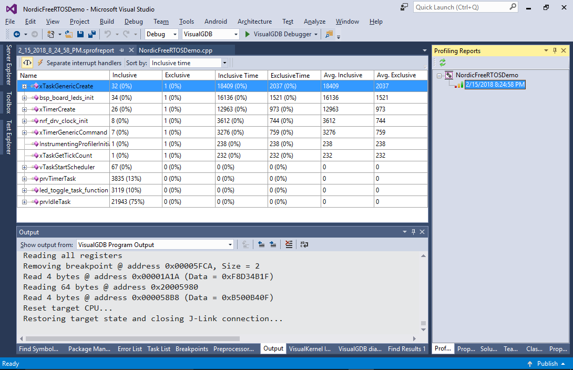Click the Visual Studio logo icon
The image size is (573, 370).
tap(12, 9)
